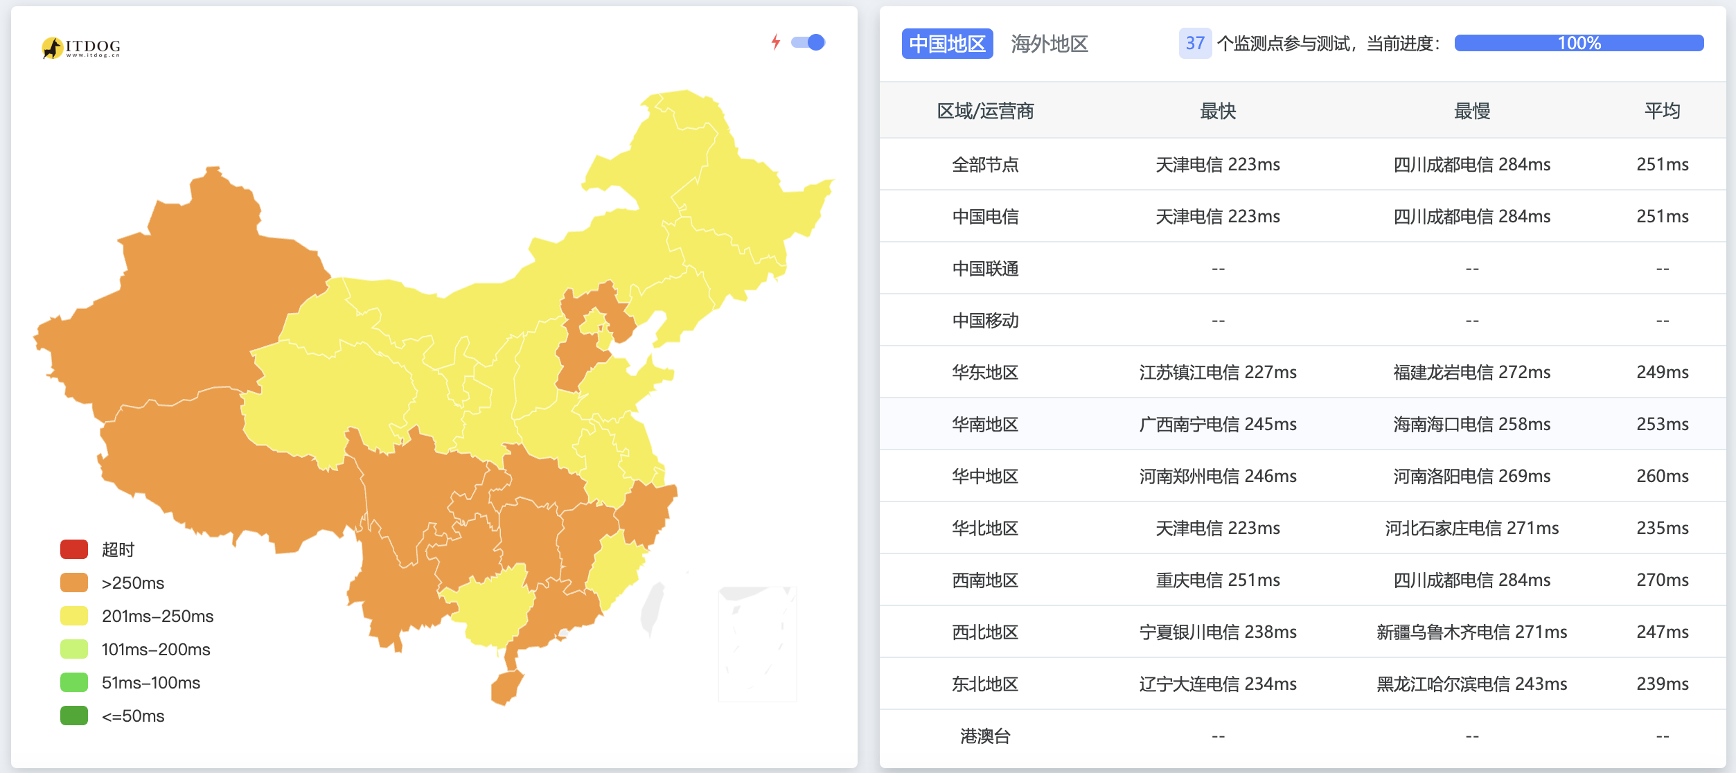
Task: Click 福建龙岩电信 272ms cell
Action: 1472,372
